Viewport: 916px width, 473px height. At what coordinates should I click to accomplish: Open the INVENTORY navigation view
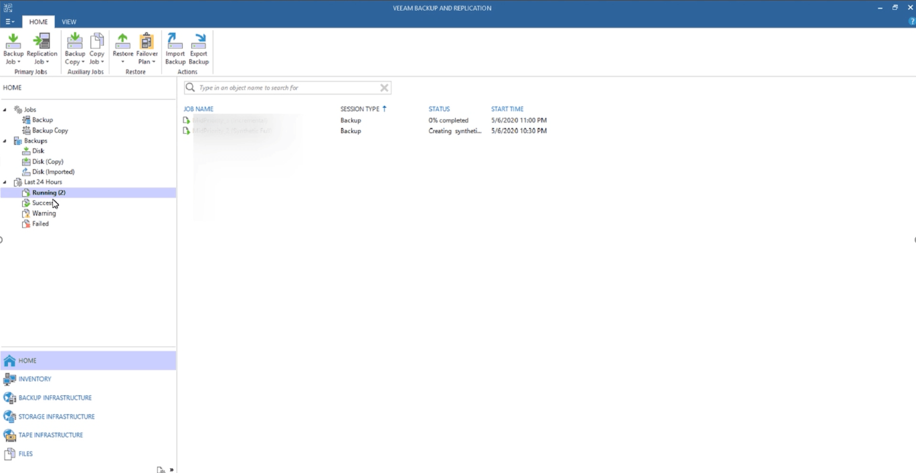[88, 379]
